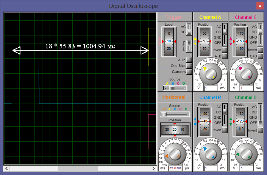Click the Channel C voltage dial knob
Image resolution: width=267 pixels, height=175 pixels.
pos(246,73)
